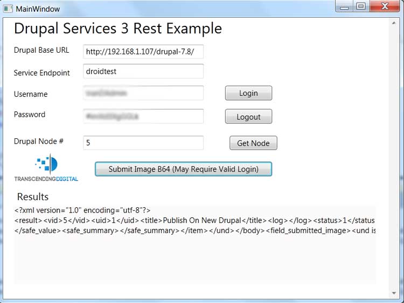Click into the Username field
404x303 pixels.
143,93
